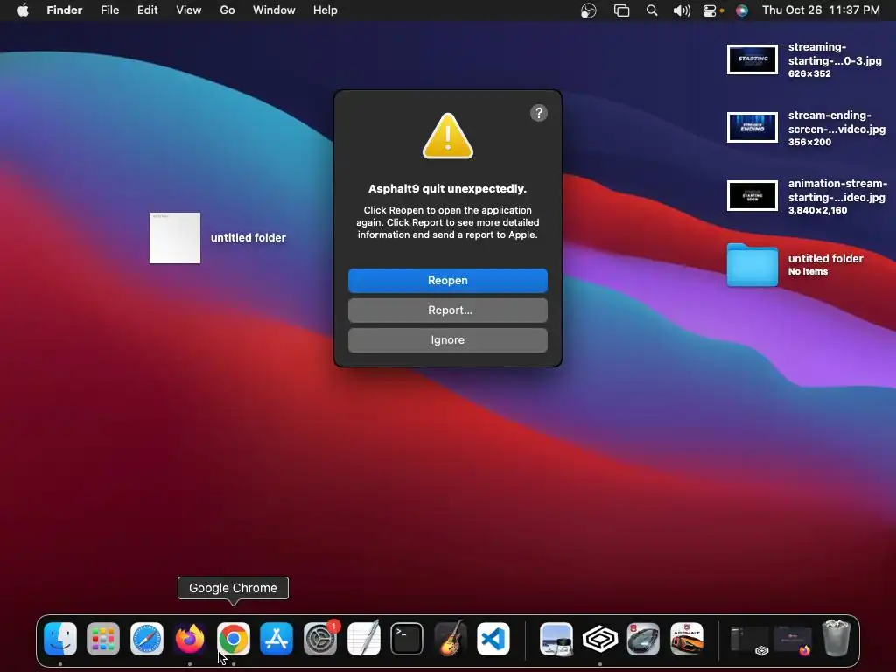The width and height of the screenshot is (896, 672).
Task: Click the 'Asphalt9 quit unexpectedly.' heading
Action: coord(447,189)
